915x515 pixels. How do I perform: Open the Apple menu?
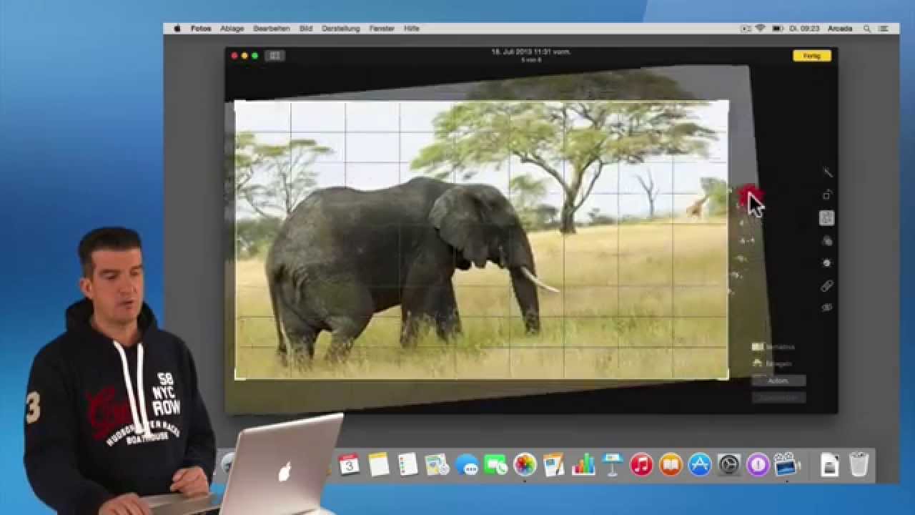pyautogui.click(x=177, y=29)
